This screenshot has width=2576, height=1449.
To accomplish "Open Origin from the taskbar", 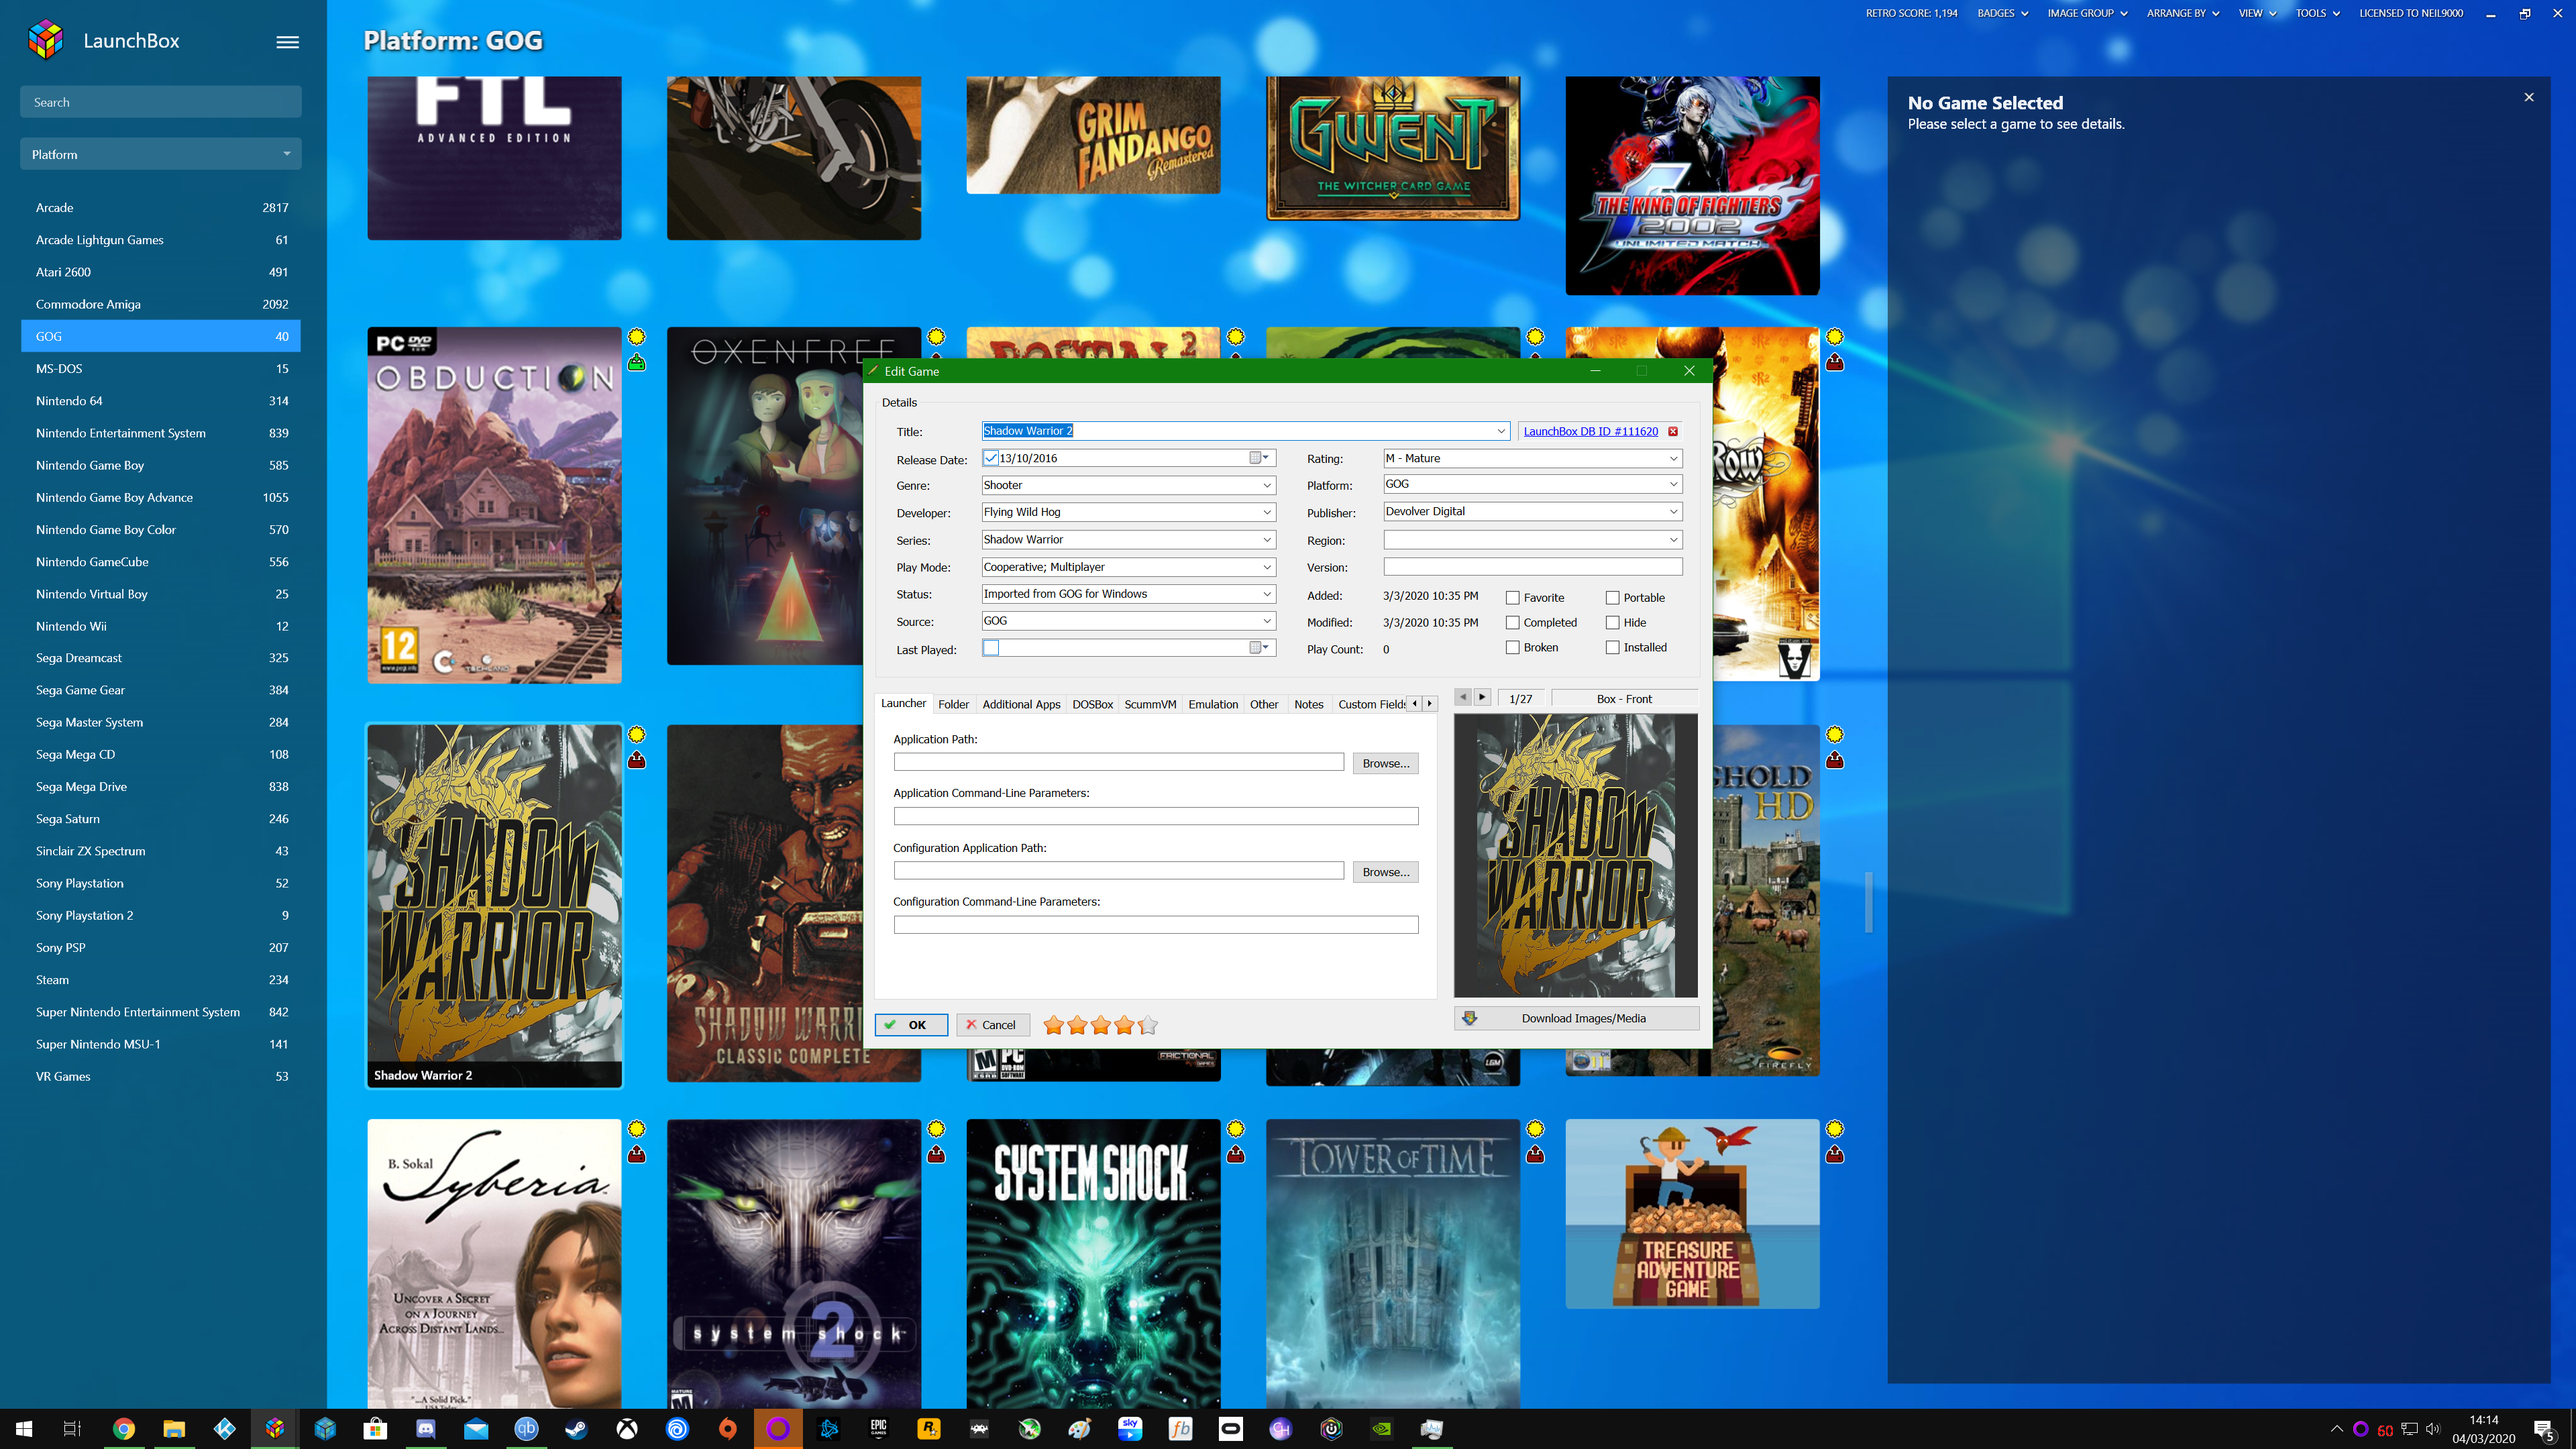I will click(728, 1429).
